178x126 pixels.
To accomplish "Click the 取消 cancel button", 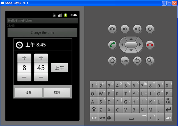I will pyautogui.click(x=57, y=92).
